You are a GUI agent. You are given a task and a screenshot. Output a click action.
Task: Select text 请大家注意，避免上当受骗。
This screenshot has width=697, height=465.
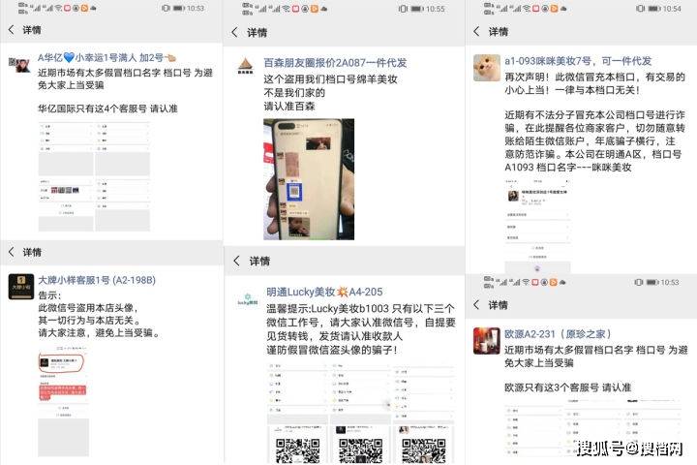pyautogui.click(x=99, y=333)
